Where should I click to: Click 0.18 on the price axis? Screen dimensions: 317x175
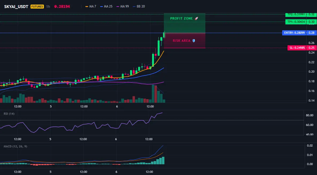point(312,81)
